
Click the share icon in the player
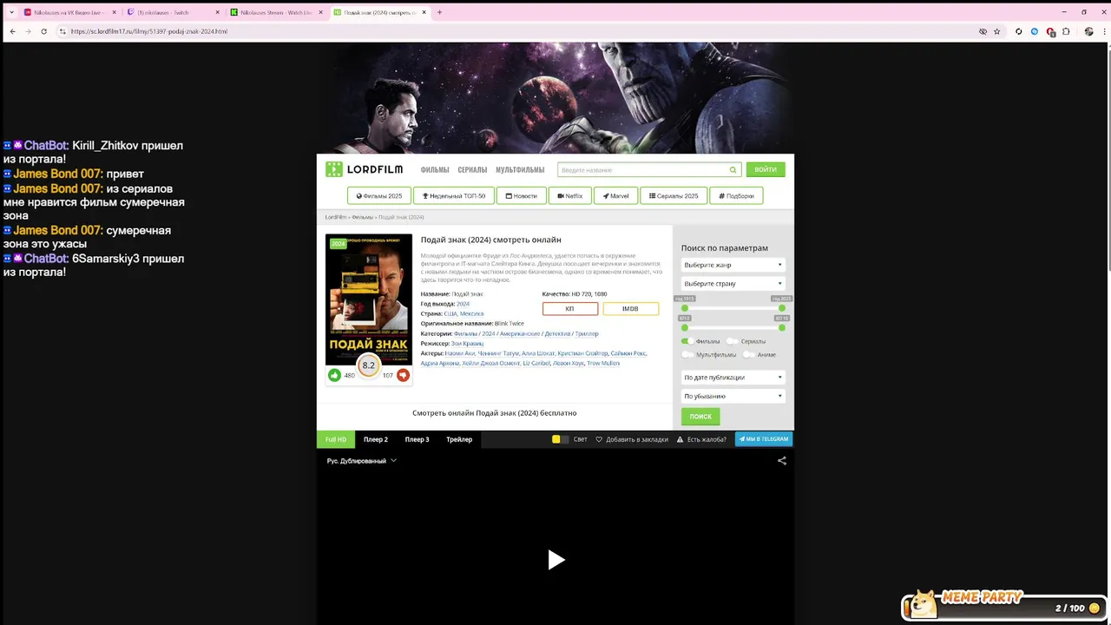(x=782, y=461)
